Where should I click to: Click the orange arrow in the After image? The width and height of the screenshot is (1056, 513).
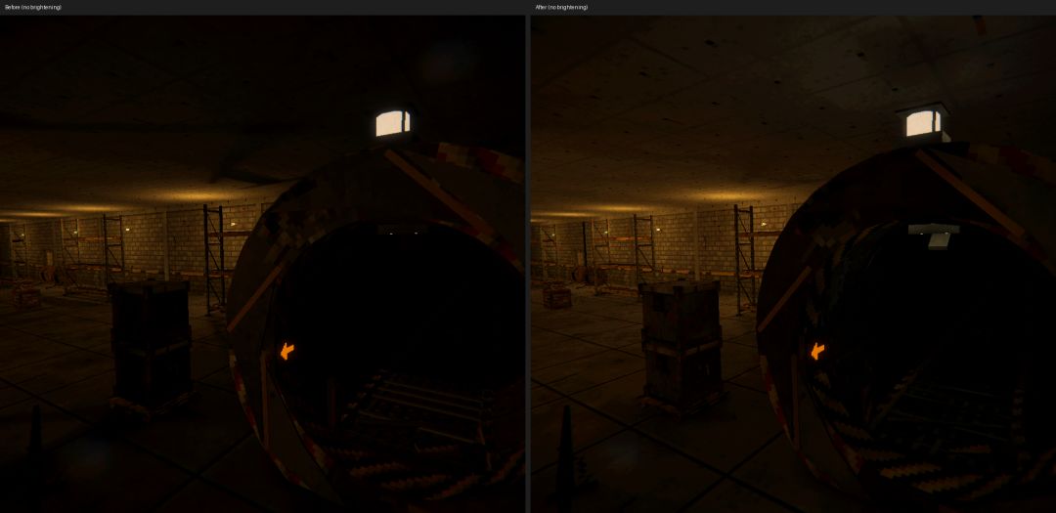[x=817, y=351]
